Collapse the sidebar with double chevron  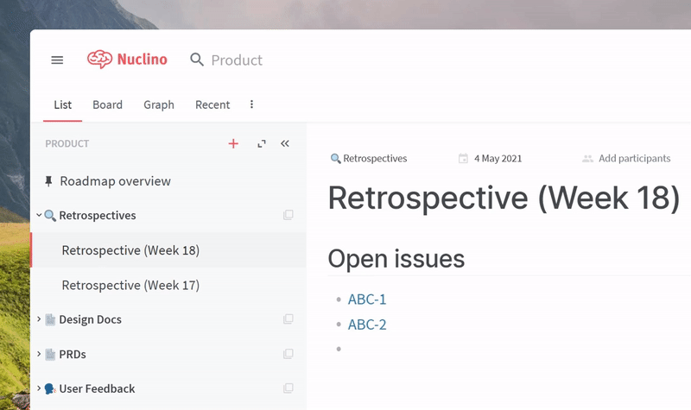coord(285,143)
